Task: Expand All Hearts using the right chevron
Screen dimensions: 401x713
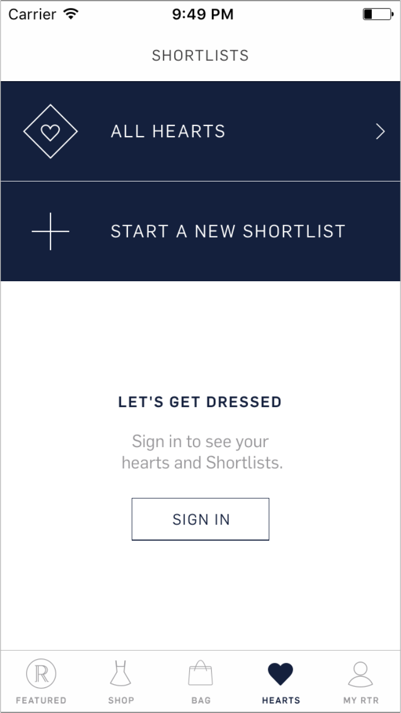Action: [380, 131]
